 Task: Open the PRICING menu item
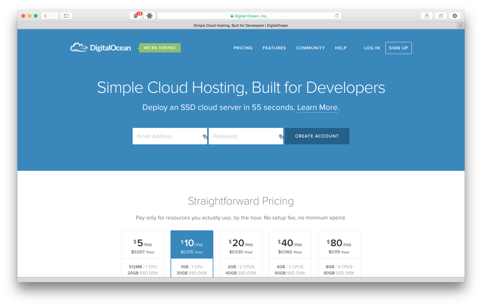pos(243,48)
